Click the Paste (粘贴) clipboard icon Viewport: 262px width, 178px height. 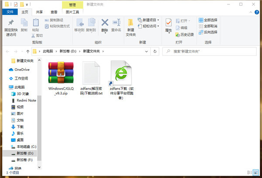click(x=36, y=22)
